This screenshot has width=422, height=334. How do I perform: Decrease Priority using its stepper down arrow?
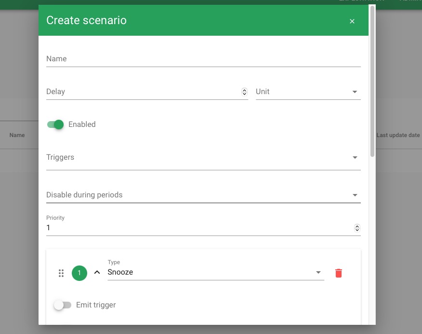[357, 230]
